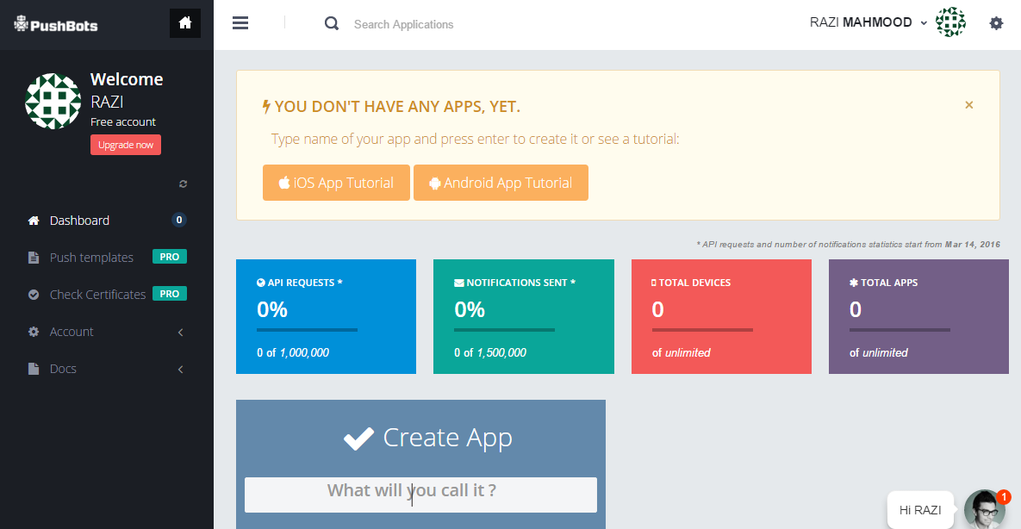Click '0 of 1,000,000' text
This screenshot has width=1021, height=529.
293,352
